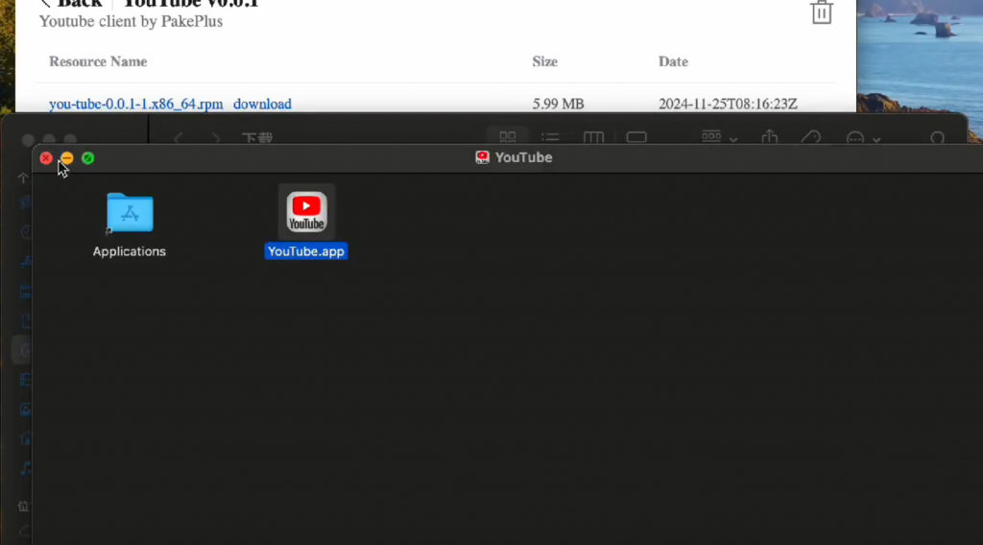983x545 pixels.
Task: Go back using the Back button
Action: tap(71, 4)
